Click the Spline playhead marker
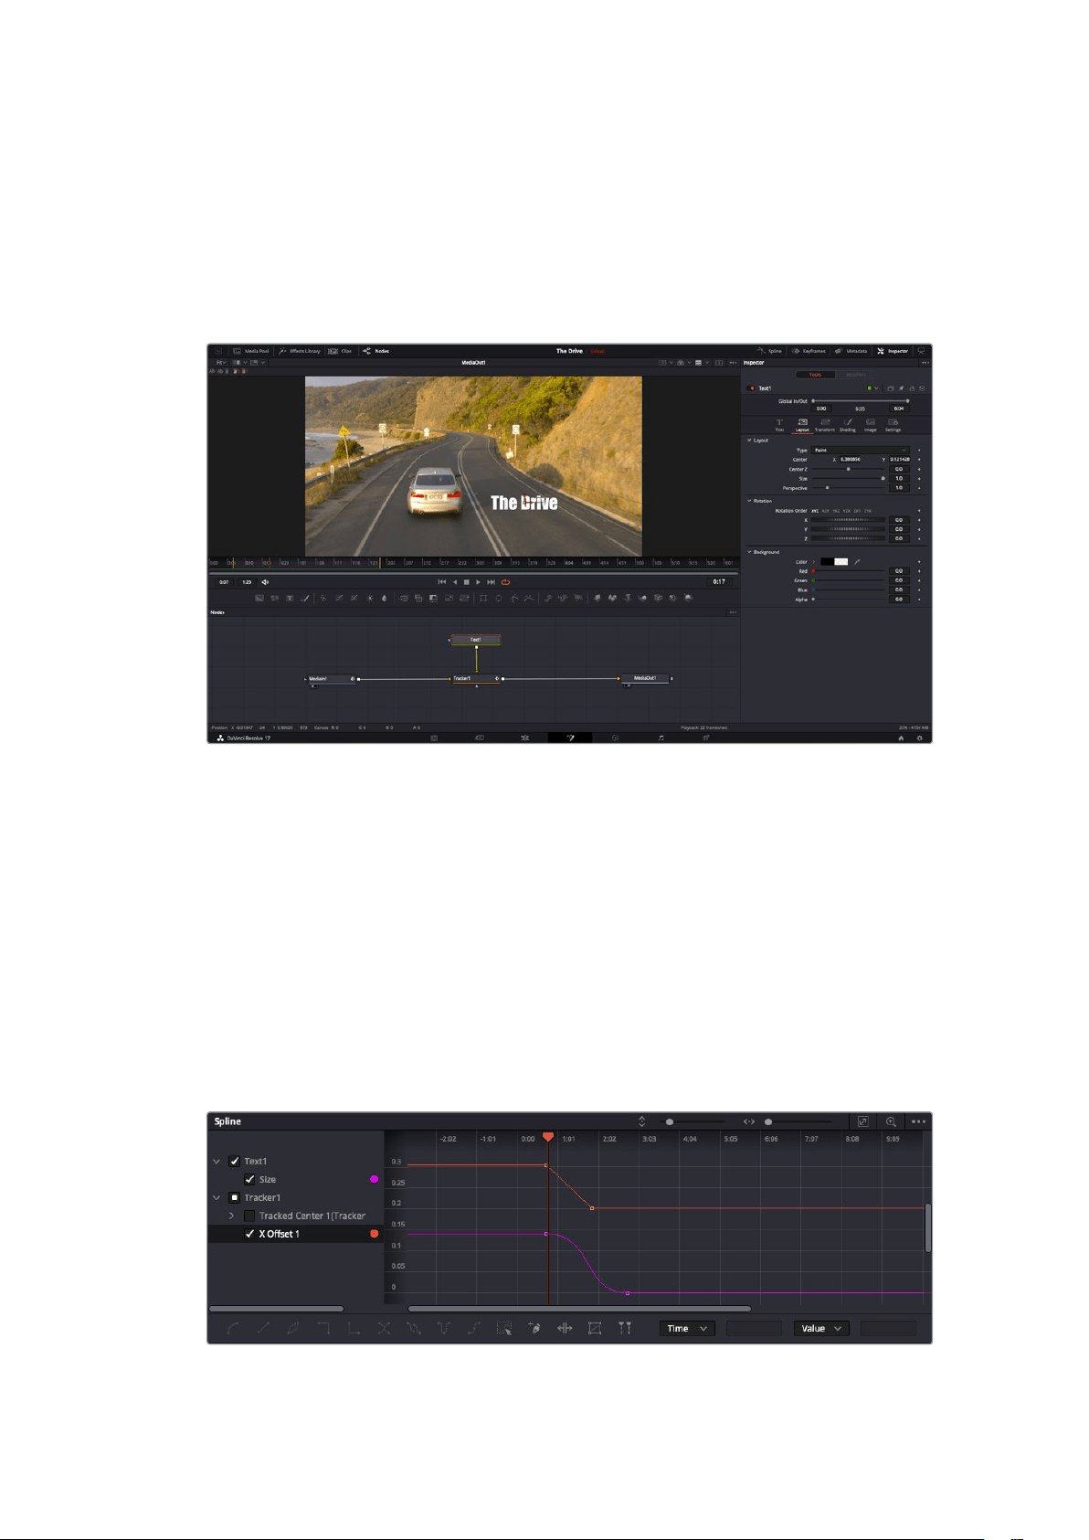1089x1540 pixels. [548, 1137]
